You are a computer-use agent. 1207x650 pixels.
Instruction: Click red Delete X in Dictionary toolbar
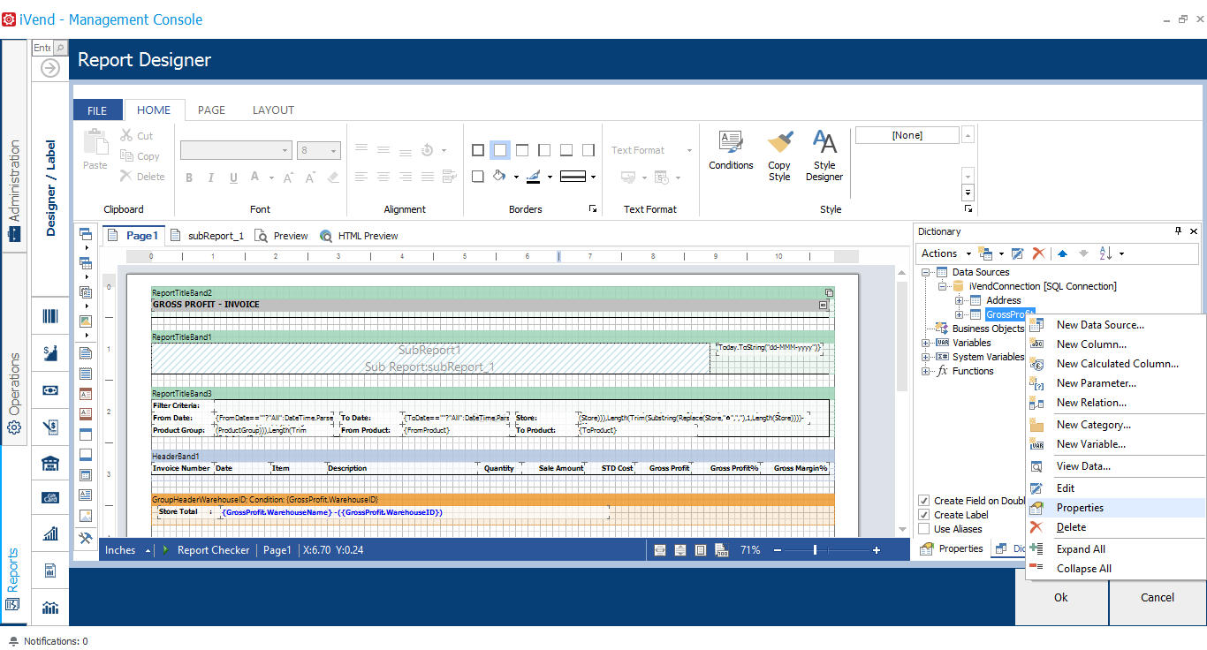point(1038,253)
